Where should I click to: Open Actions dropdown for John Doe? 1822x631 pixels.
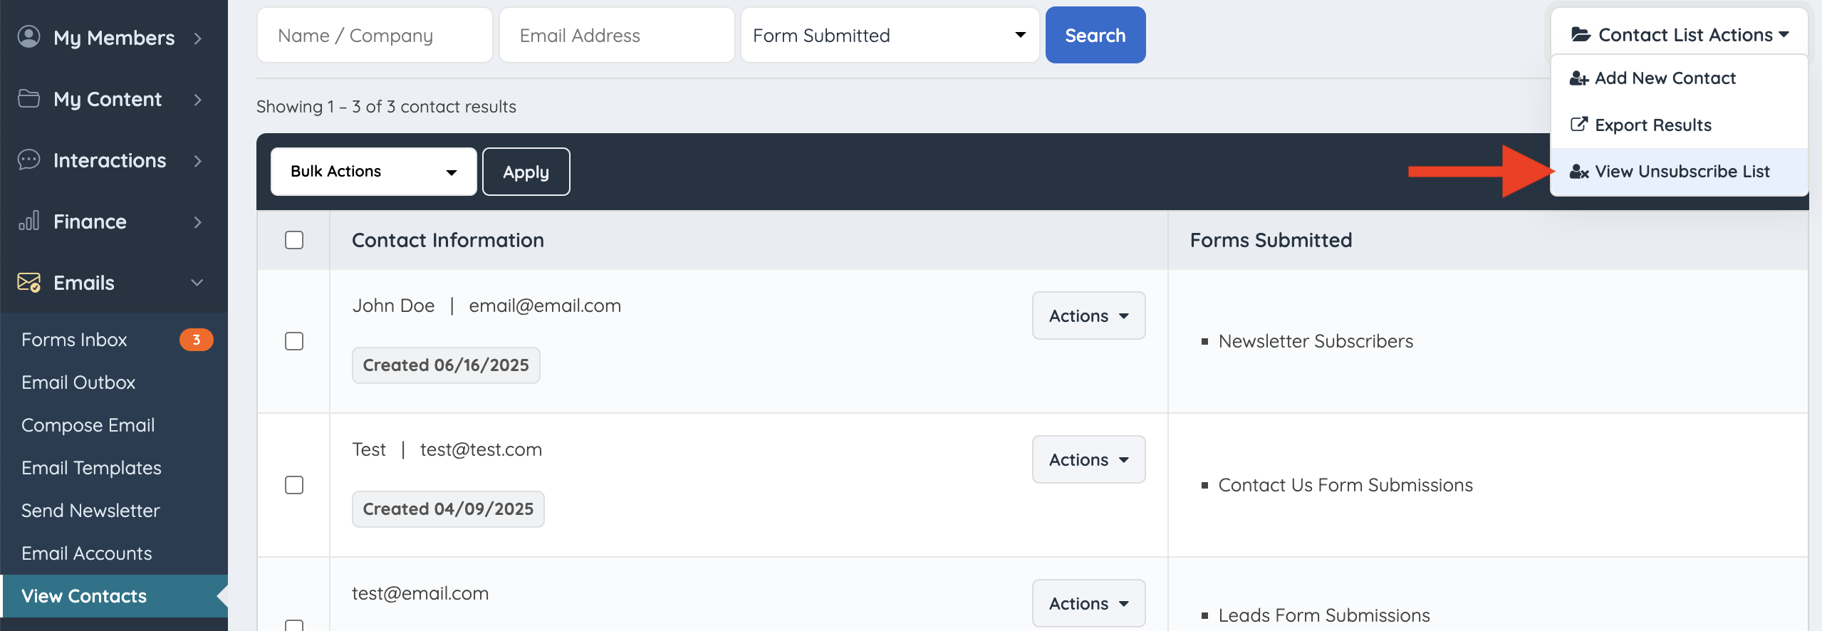click(1088, 315)
